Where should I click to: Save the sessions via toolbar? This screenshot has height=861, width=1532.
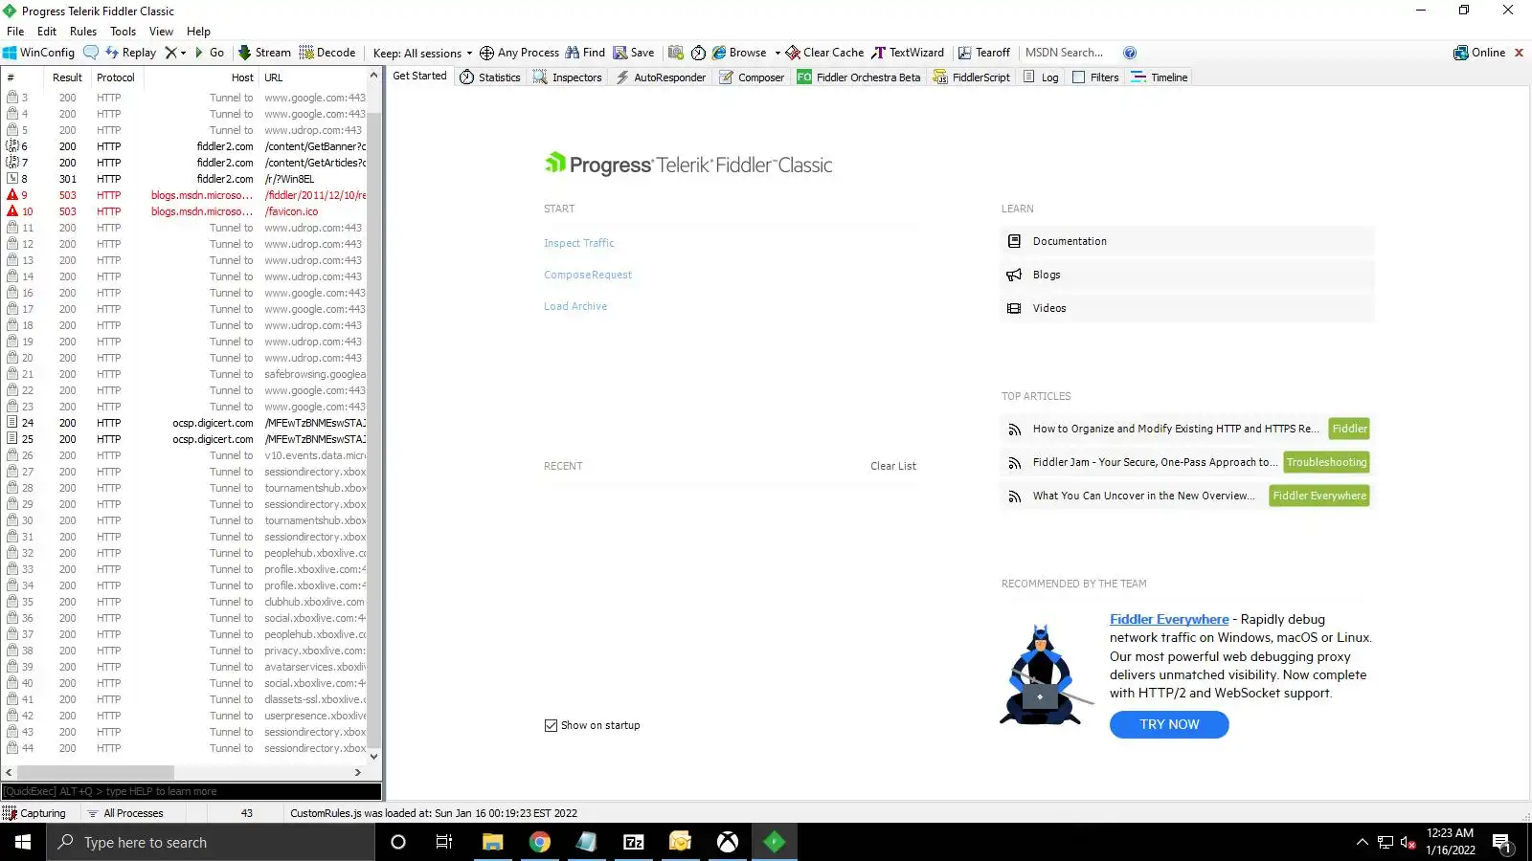(x=634, y=53)
